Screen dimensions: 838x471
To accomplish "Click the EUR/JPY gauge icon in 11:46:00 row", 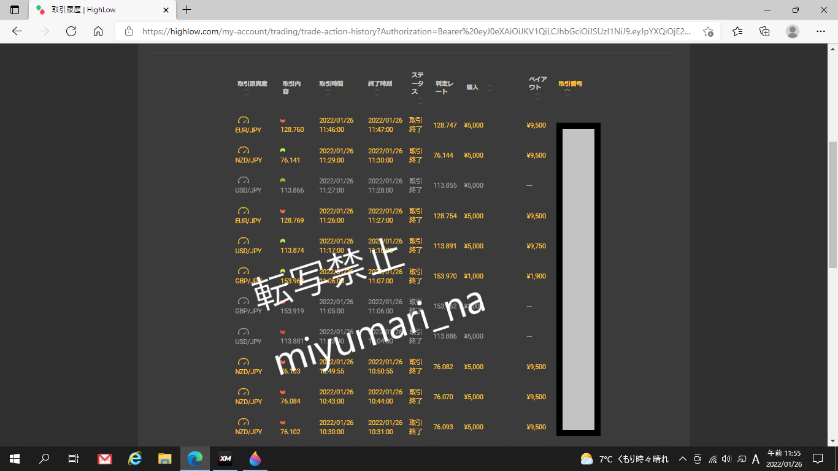I will coord(244,120).
